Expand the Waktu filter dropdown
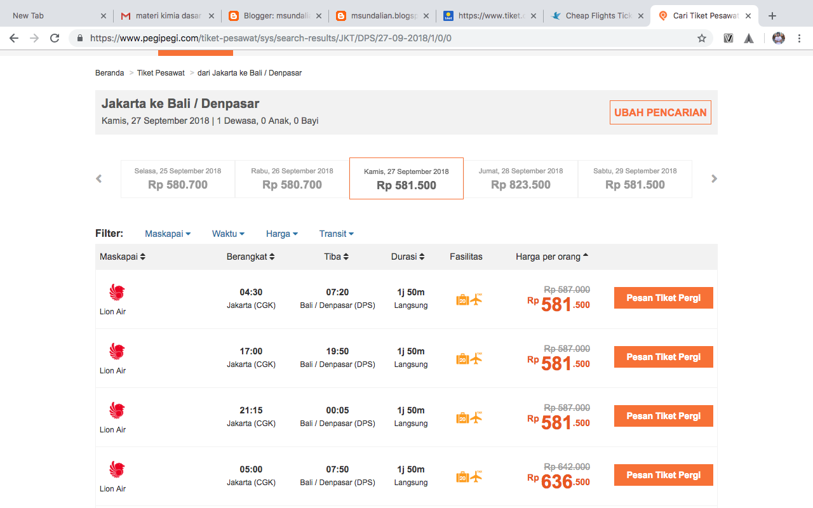 (228, 234)
